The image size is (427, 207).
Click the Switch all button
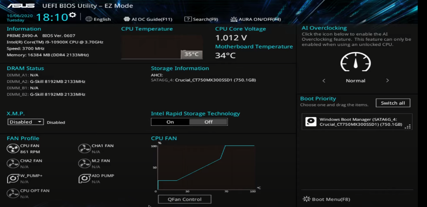pyautogui.click(x=393, y=103)
